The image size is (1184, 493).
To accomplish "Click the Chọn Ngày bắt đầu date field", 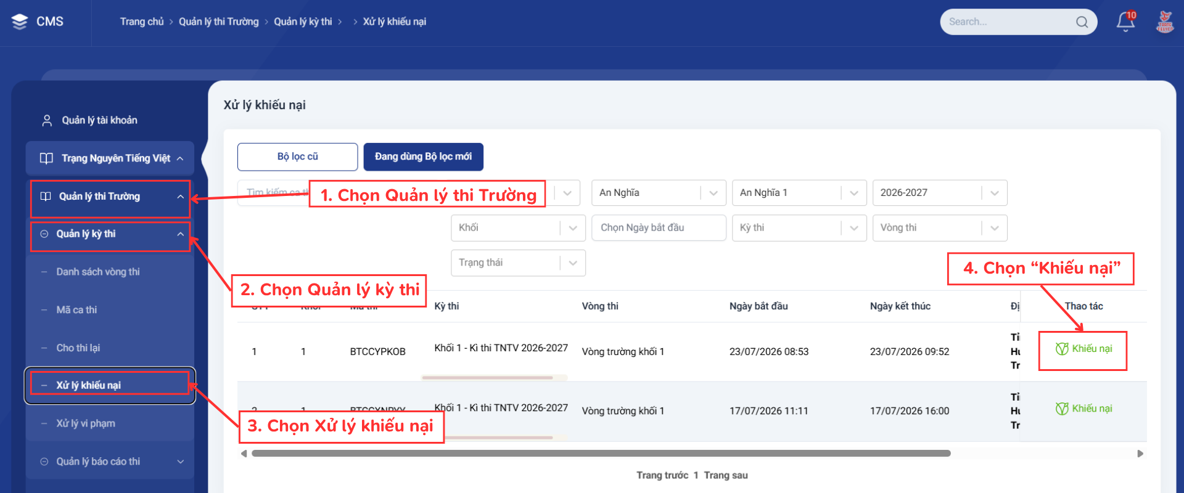I will [659, 228].
